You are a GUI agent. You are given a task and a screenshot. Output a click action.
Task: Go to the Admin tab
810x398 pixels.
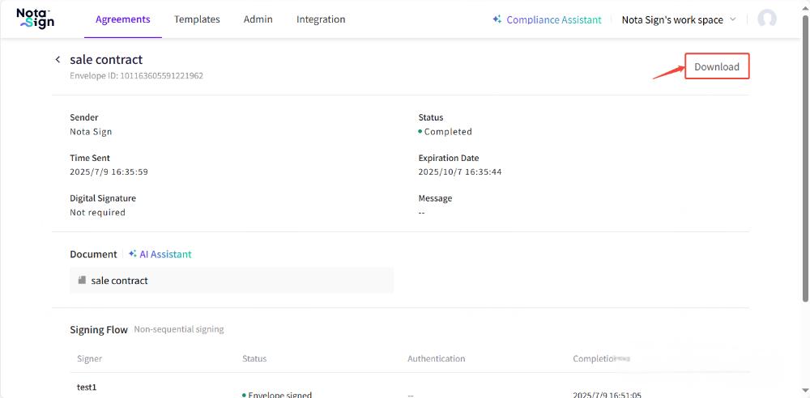[x=258, y=19]
